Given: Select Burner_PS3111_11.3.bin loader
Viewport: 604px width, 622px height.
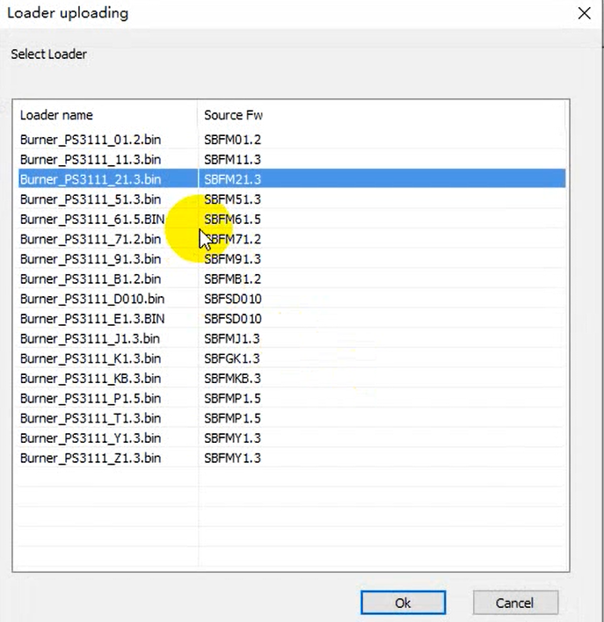Looking at the screenshot, I should pyautogui.click(x=91, y=160).
